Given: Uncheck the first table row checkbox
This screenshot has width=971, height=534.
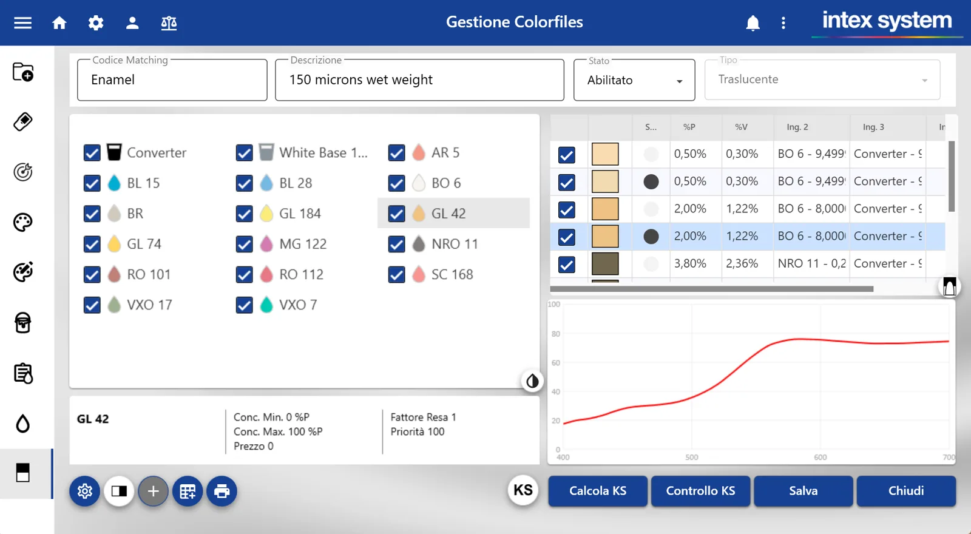Looking at the screenshot, I should pos(567,155).
